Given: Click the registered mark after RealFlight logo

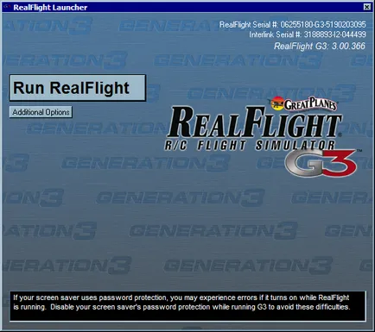Looking at the screenshot, I should [340, 135].
